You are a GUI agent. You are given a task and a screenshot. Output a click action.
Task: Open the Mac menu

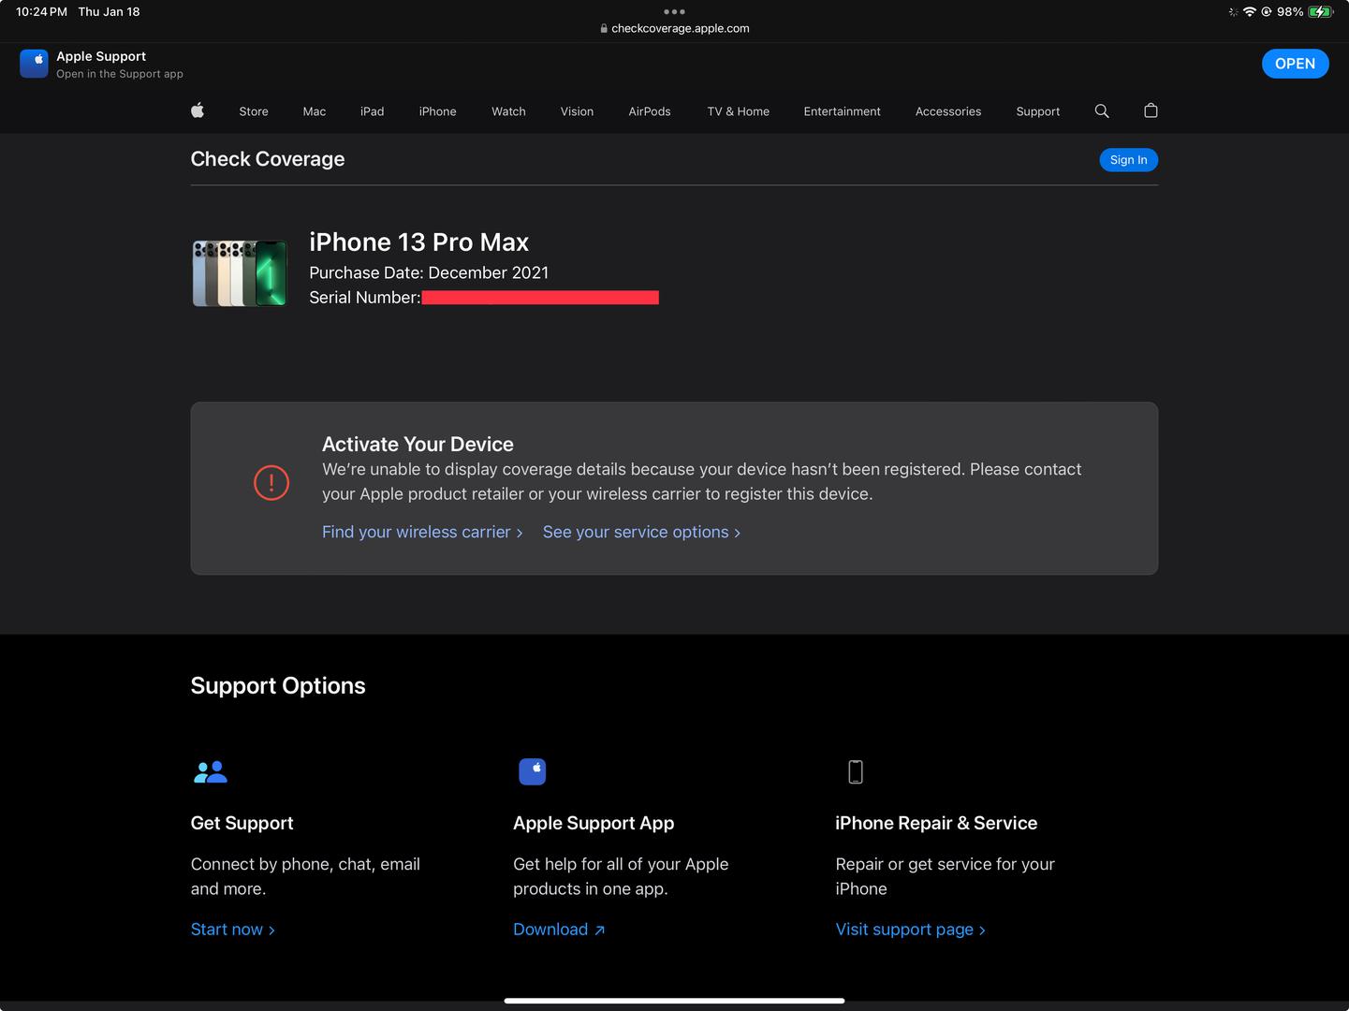315,111
